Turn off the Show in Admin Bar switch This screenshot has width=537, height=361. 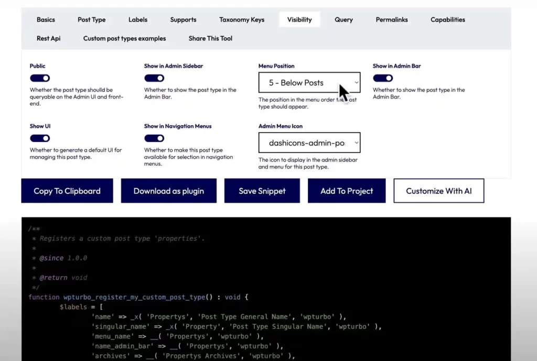coord(383,78)
